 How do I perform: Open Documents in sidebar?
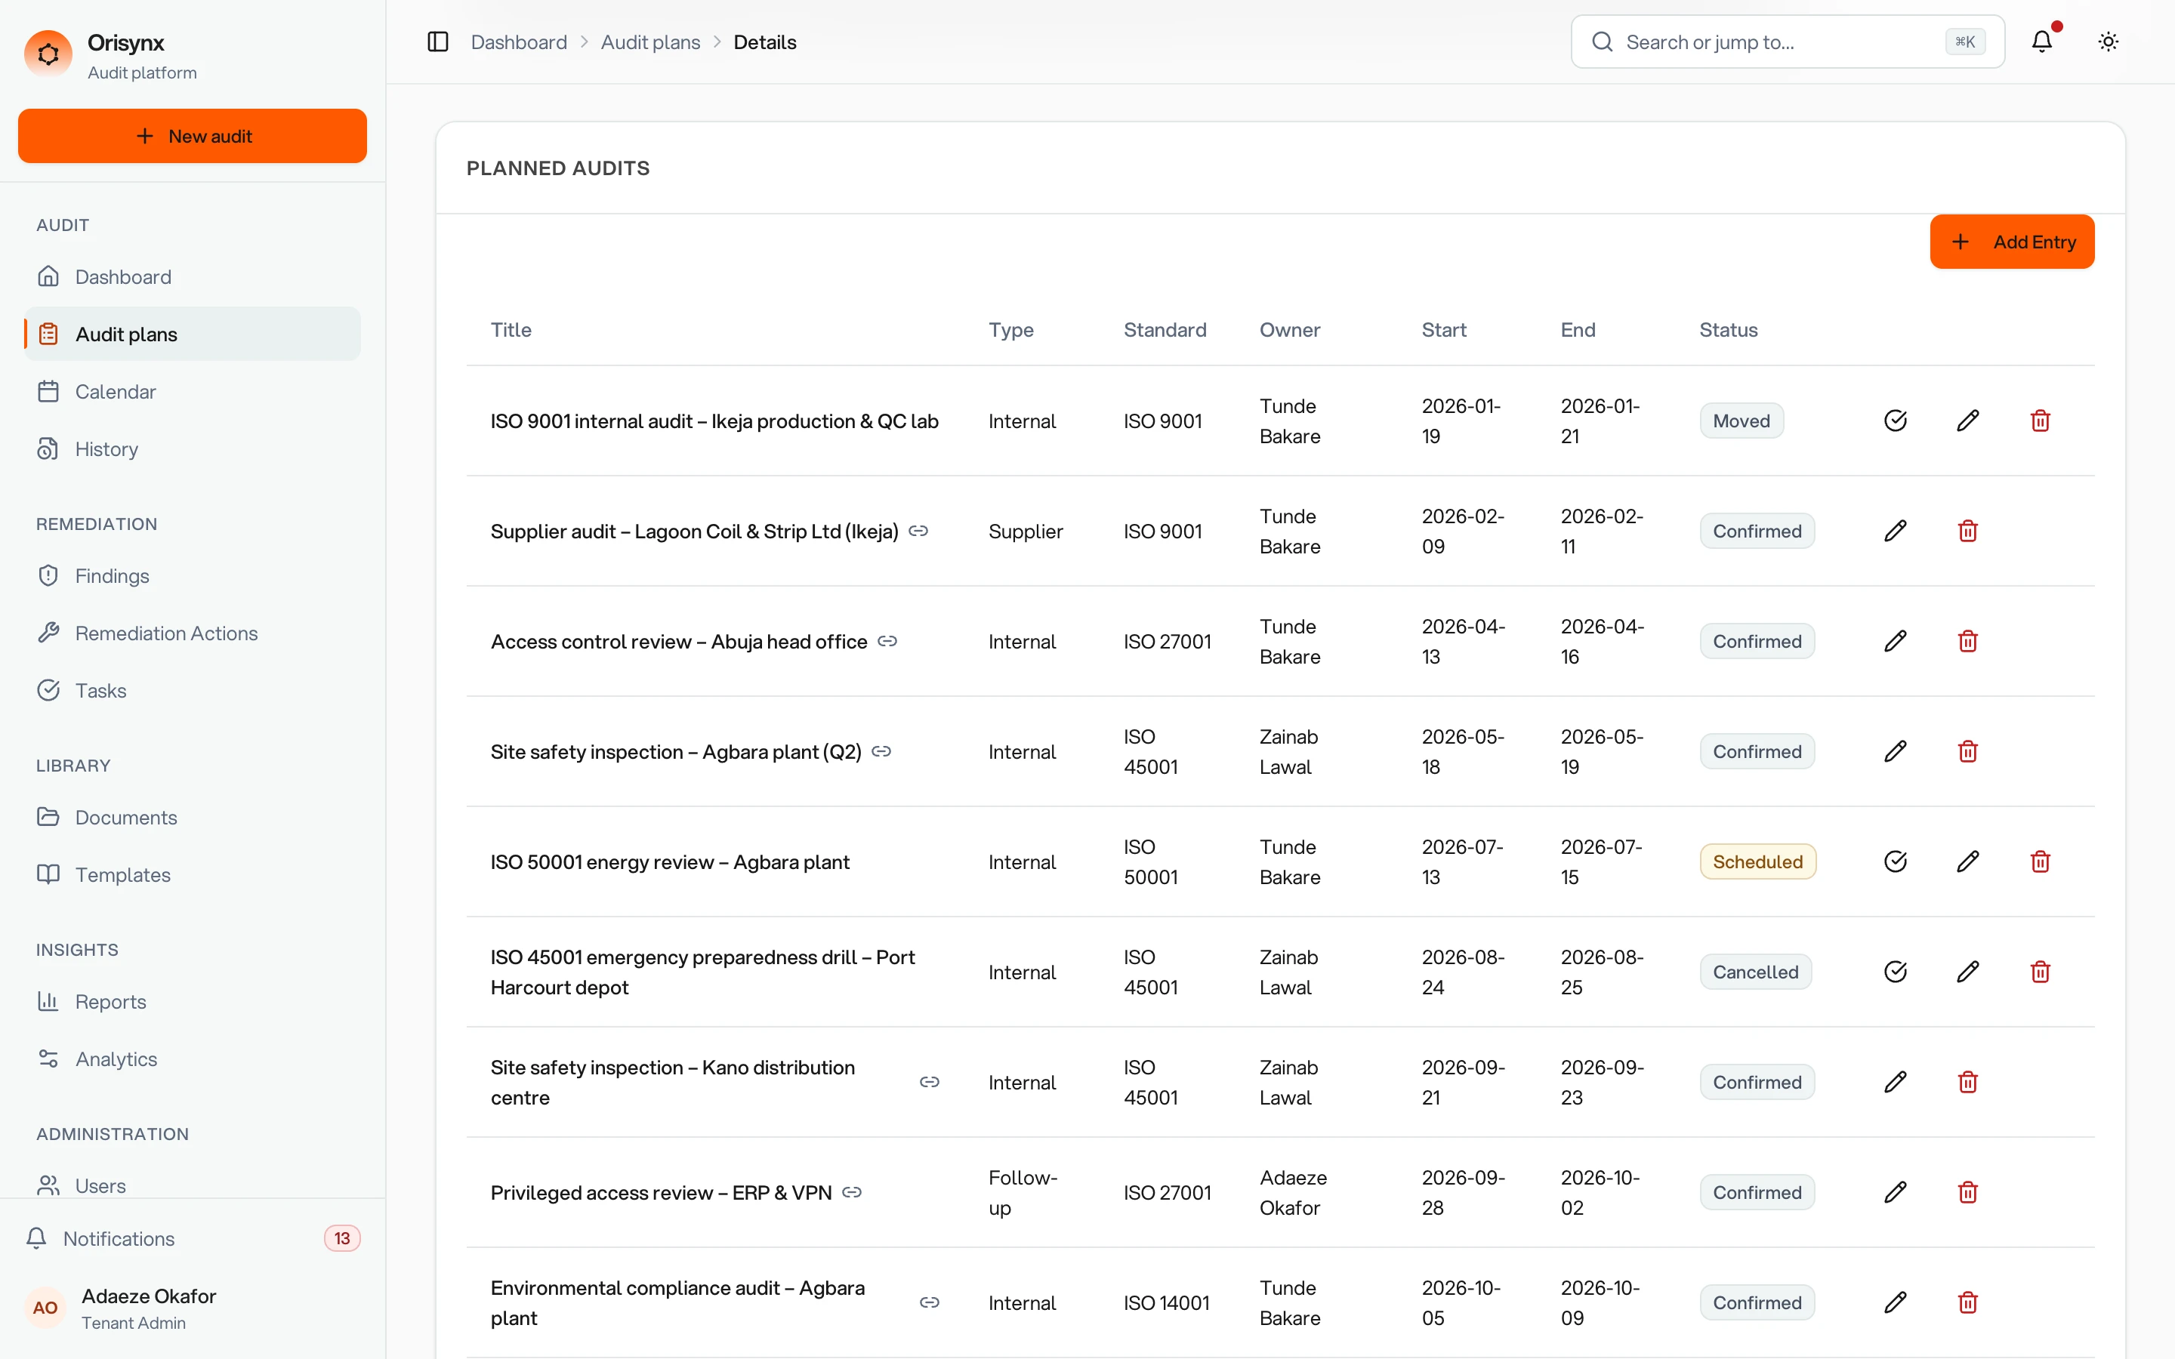(193, 818)
